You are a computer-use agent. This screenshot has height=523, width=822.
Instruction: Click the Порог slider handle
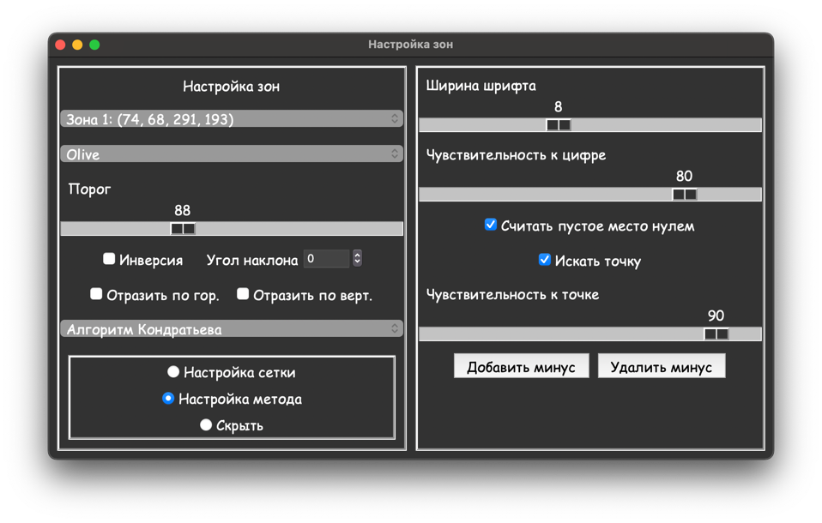pos(183,229)
